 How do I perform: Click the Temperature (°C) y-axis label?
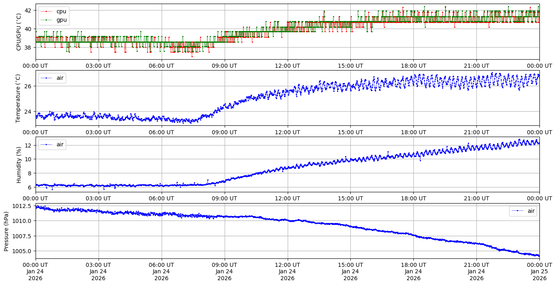point(18,98)
